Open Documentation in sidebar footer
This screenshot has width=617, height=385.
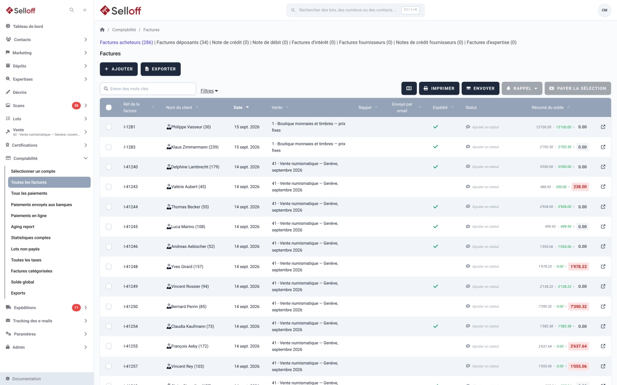[47, 379]
